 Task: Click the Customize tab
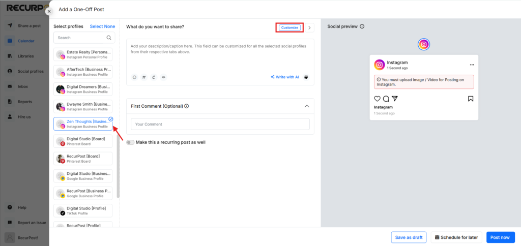click(290, 27)
